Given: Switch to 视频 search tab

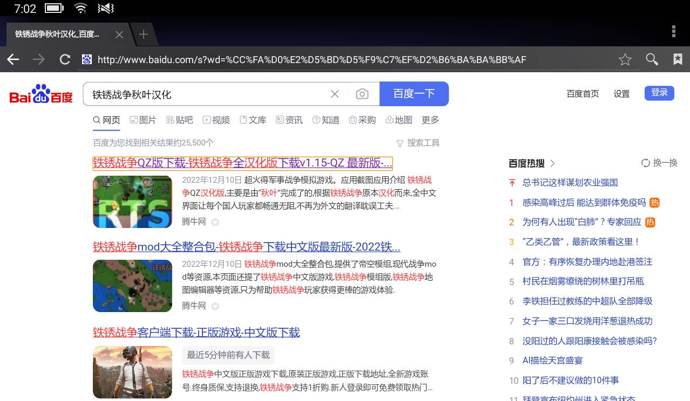Looking at the screenshot, I should tap(216, 120).
